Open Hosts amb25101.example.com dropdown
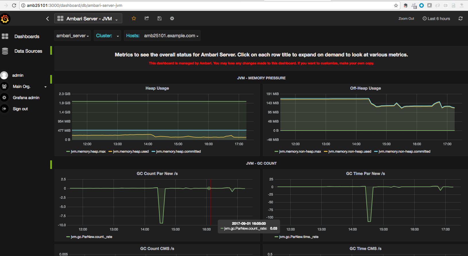The height and width of the screenshot is (256, 468). point(171,36)
